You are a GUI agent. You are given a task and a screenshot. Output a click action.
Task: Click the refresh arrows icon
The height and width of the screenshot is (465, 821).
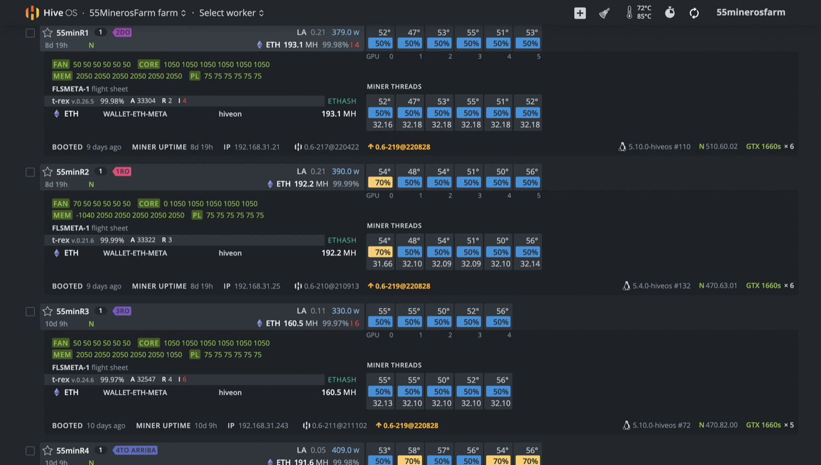[x=694, y=13]
